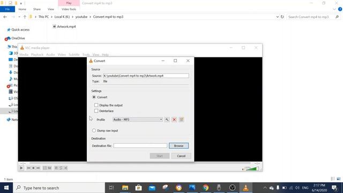Image resolution: width=343 pixels, height=193 pixels.
Task: Click the VLC seek bar
Action: (x=140, y=163)
